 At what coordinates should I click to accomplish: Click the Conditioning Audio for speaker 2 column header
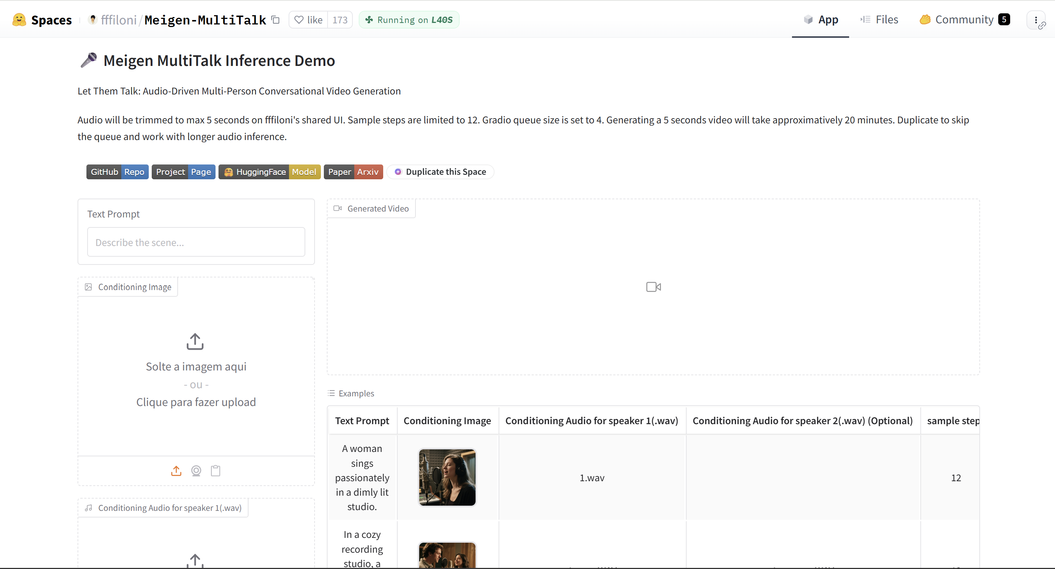click(803, 420)
